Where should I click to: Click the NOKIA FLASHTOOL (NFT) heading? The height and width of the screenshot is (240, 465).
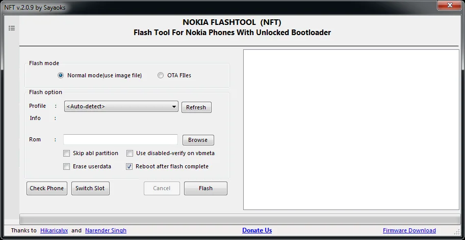232,22
